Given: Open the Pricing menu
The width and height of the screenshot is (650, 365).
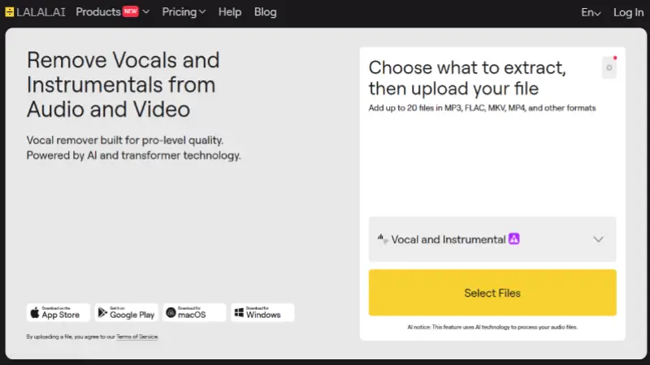Looking at the screenshot, I should click(184, 12).
